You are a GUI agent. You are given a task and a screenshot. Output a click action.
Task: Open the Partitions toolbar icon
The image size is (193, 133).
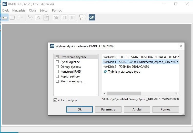[12, 18]
